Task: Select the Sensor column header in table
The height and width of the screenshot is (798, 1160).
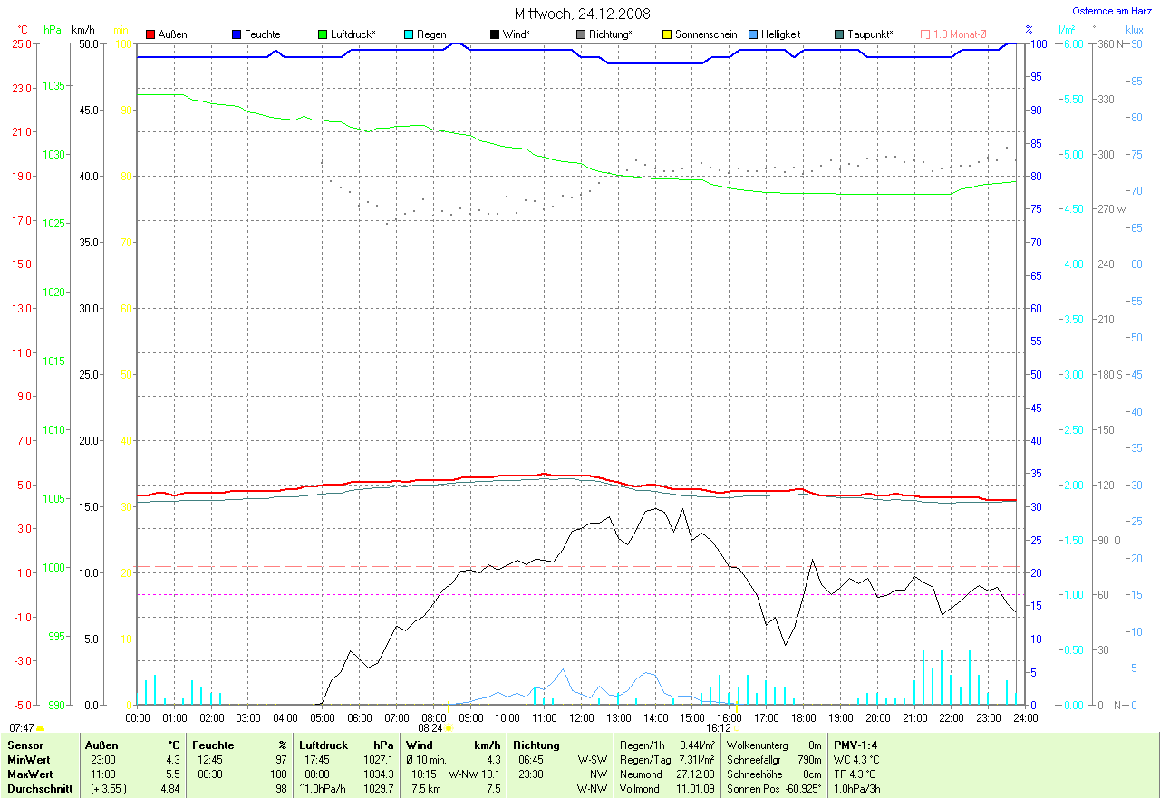Action: tap(24, 745)
